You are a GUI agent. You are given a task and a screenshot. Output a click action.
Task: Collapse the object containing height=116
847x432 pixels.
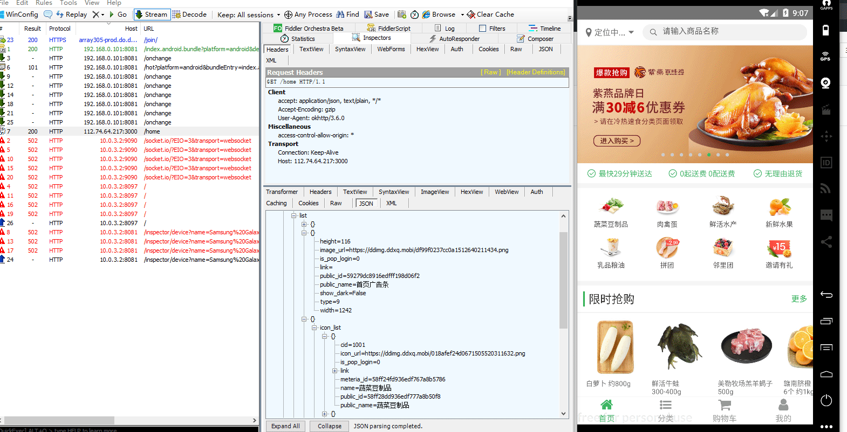(x=304, y=233)
